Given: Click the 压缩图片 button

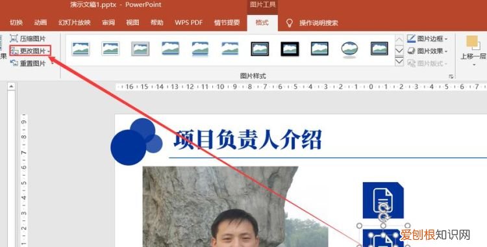Looking at the screenshot, I should pyautogui.click(x=28, y=38).
